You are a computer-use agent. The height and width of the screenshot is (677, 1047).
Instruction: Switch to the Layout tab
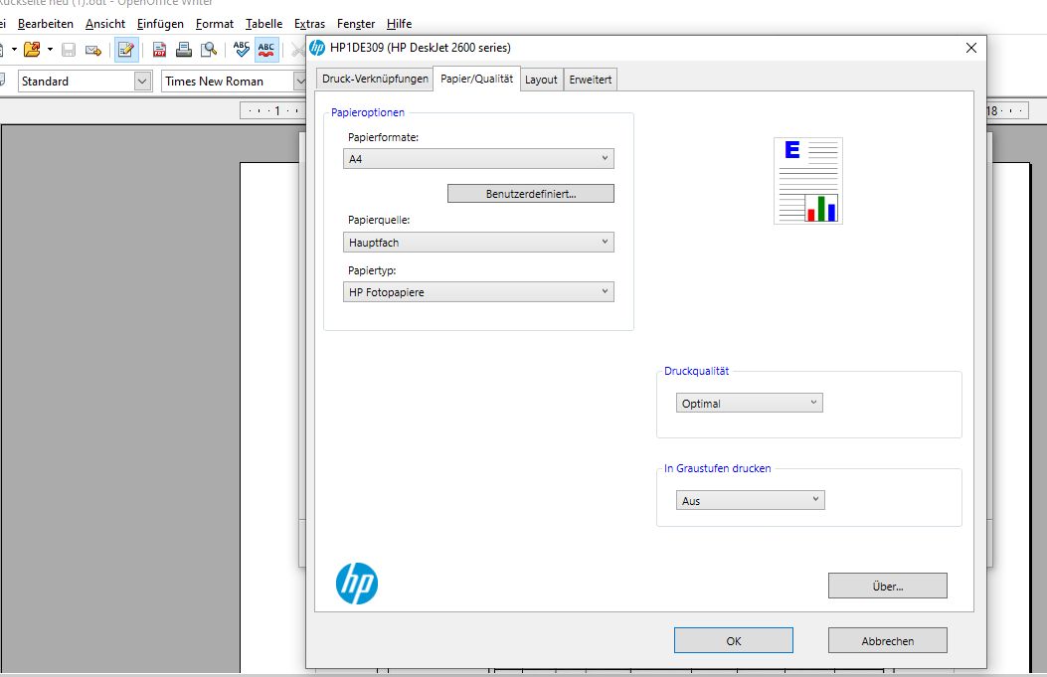pyautogui.click(x=541, y=80)
